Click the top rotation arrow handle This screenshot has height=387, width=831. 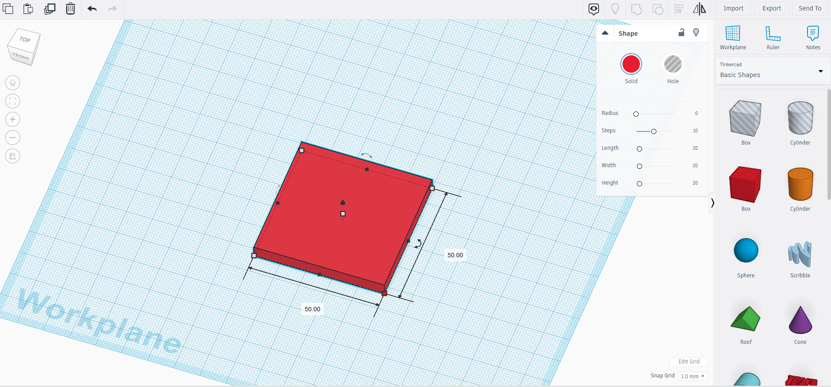[366, 155]
